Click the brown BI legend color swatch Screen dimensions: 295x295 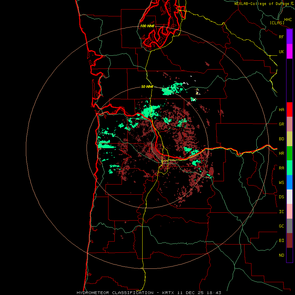[289, 241]
